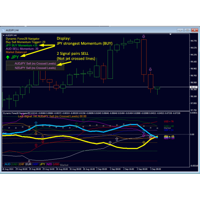Click the chart shift triangle marker at top

pyautogui.click(x=170, y=34)
